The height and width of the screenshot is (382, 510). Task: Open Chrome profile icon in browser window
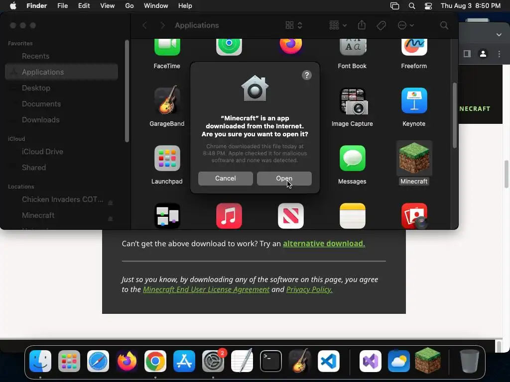483,54
